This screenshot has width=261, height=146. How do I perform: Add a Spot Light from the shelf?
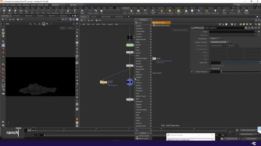pyautogui.click(x=138, y=11)
